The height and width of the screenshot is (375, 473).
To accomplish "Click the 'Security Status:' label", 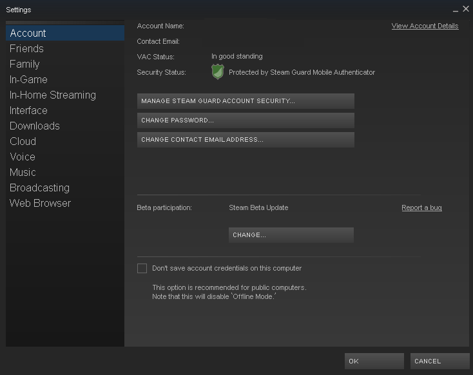I will click(x=161, y=72).
